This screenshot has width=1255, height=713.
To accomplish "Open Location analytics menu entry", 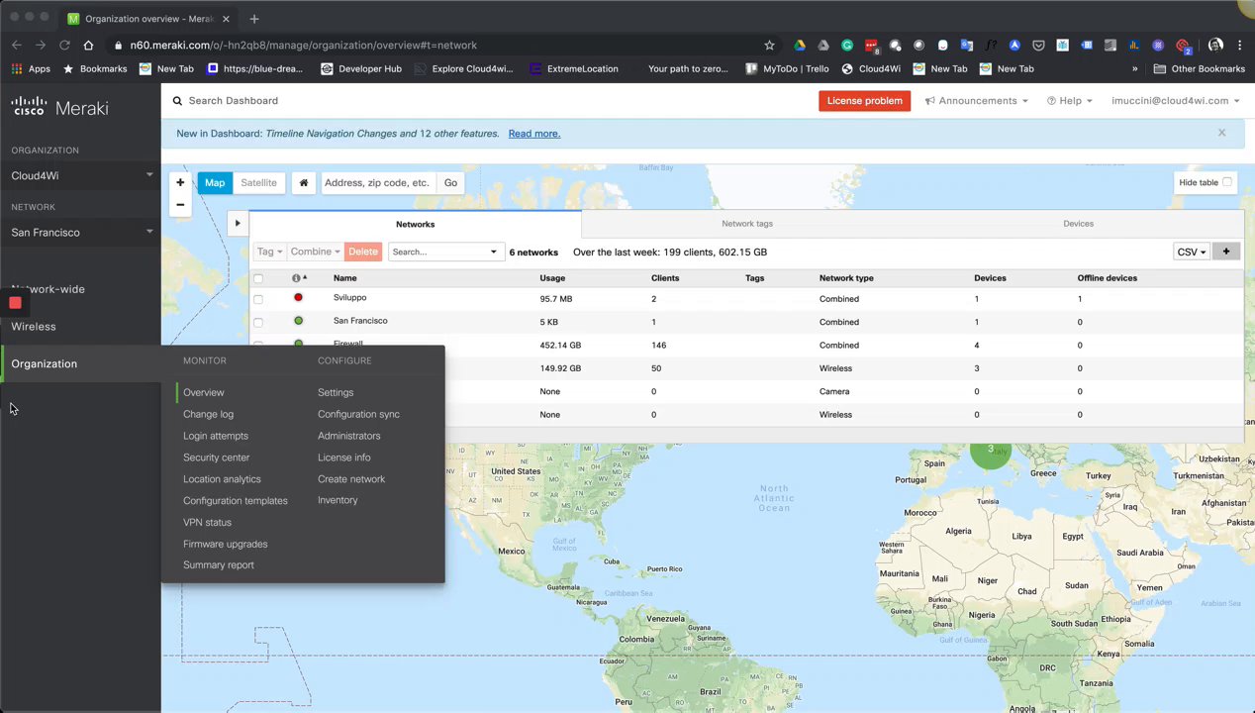I will (x=222, y=479).
